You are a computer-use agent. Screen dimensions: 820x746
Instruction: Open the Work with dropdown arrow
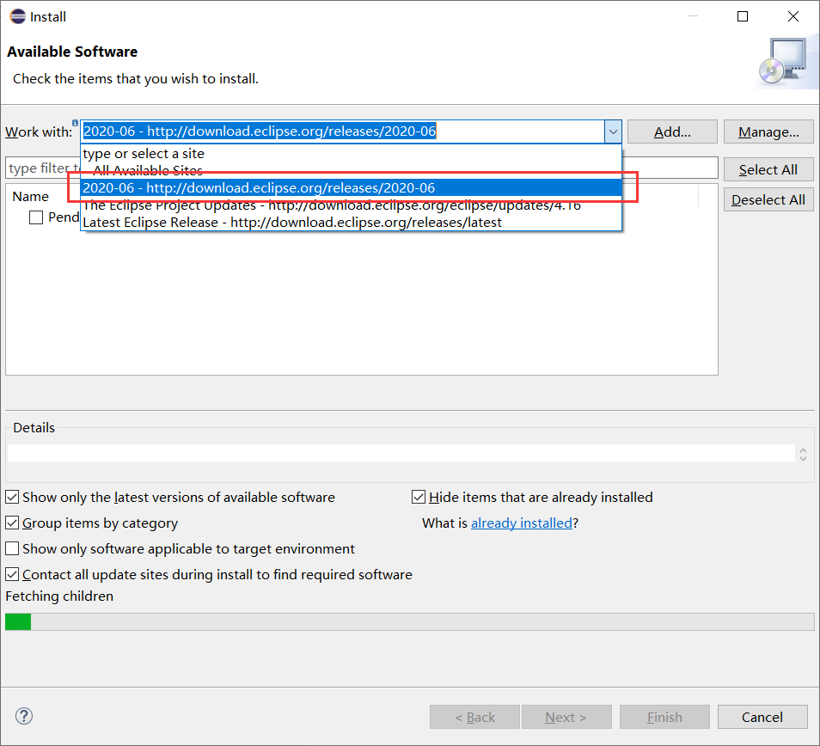point(613,131)
